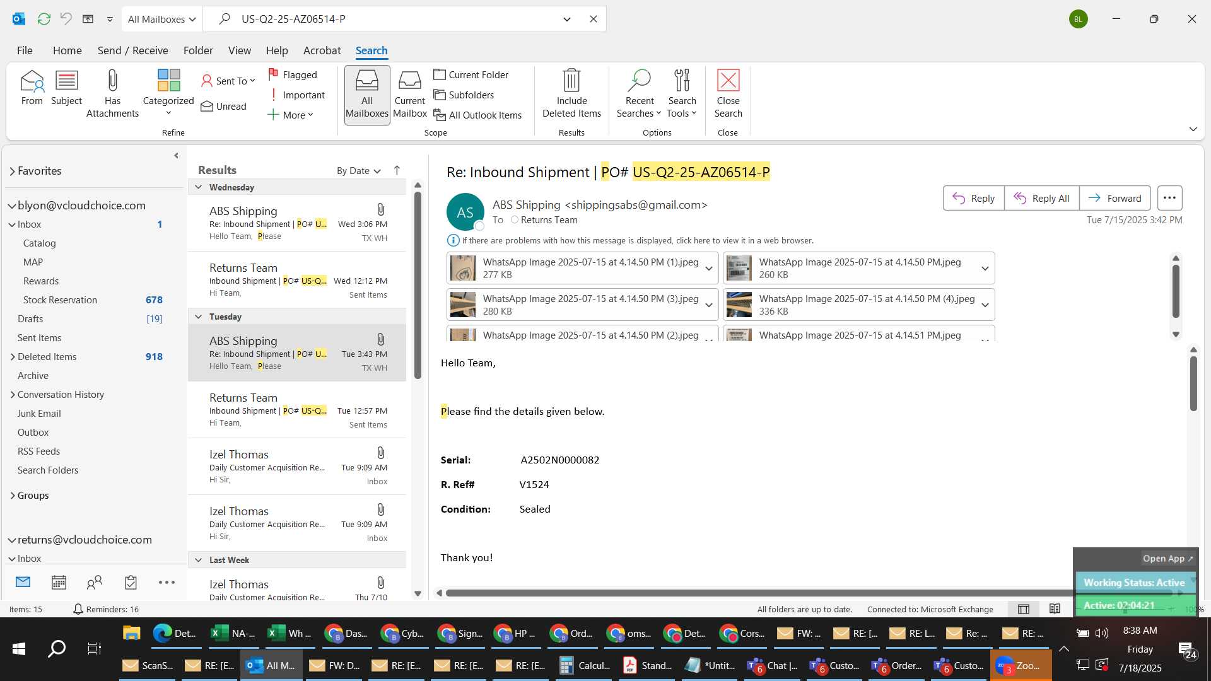
Task: Open the Home tab
Action: coord(67,50)
